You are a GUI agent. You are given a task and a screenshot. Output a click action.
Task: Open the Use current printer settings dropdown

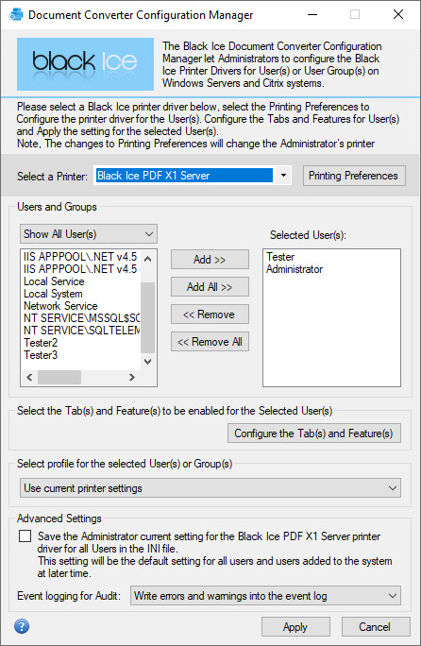pyautogui.click(x=210, y=487)
